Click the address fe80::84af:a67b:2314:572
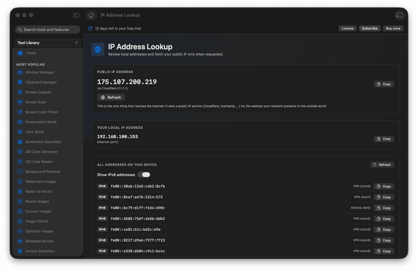 pyautogui.click(x=136, y=197)
